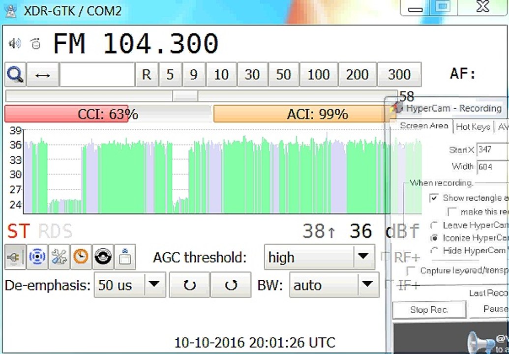This screenshot has height=354, width=509.
Task: Open settings wrench and screwdriver icon
Action: click(59, 257)
